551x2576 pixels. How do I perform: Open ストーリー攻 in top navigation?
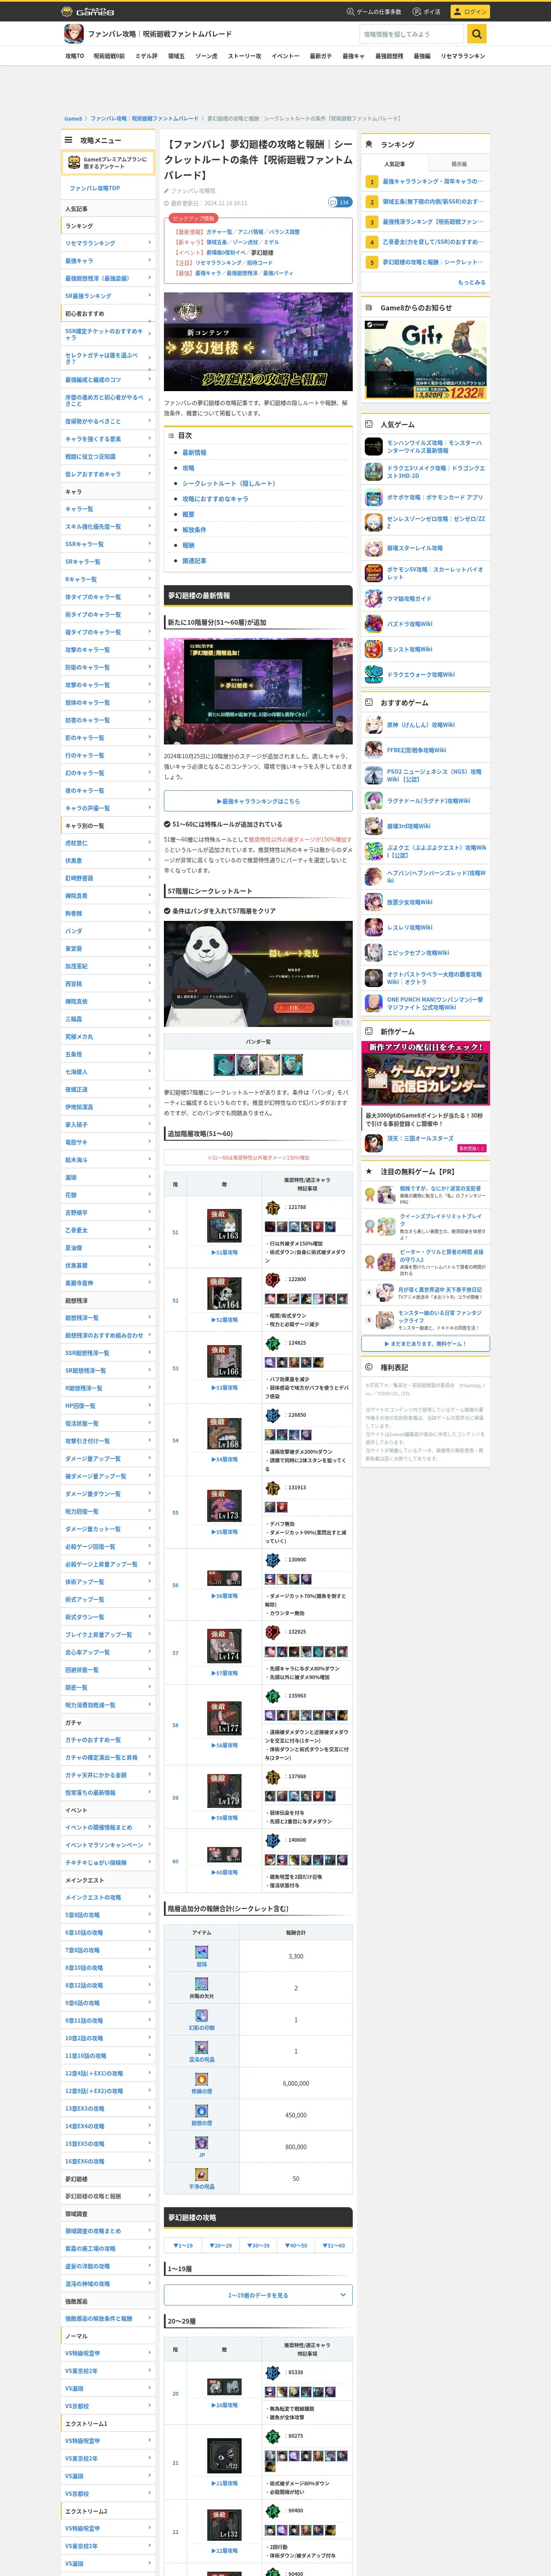(245, 56)
